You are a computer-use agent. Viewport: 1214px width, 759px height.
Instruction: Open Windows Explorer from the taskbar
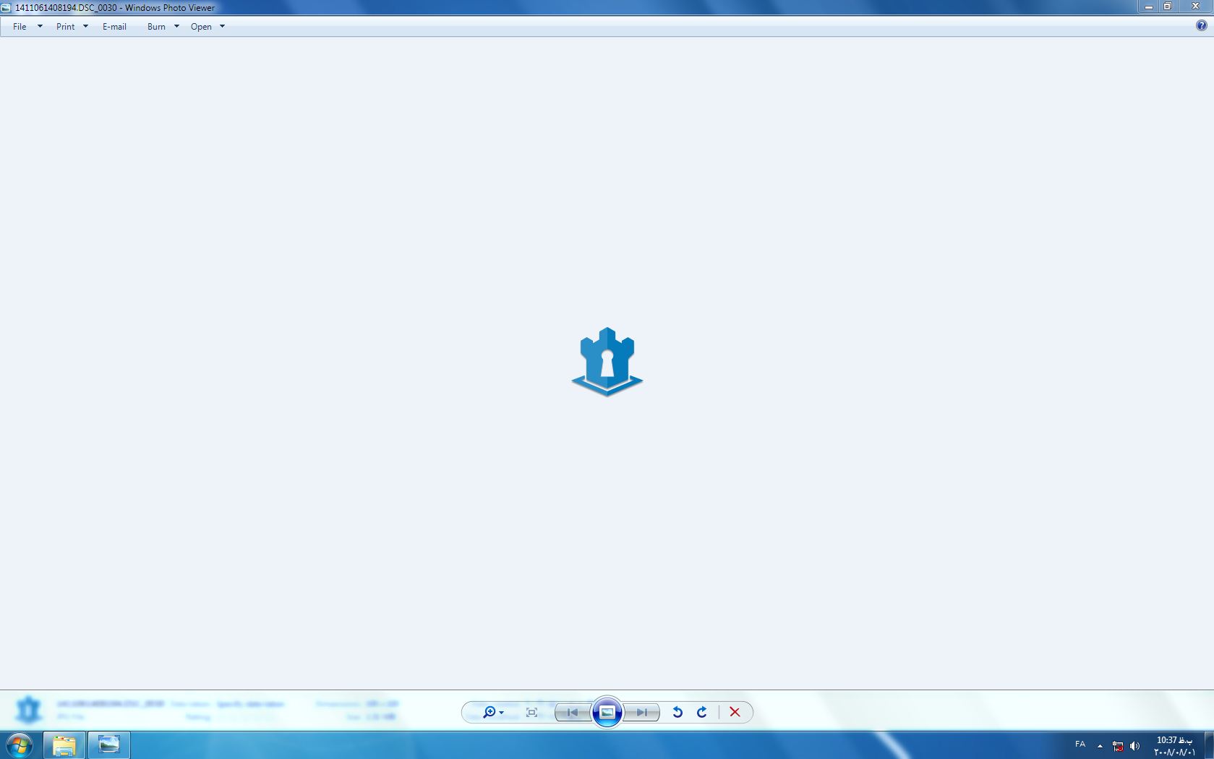pyautogui.click(x=64, y=745)
